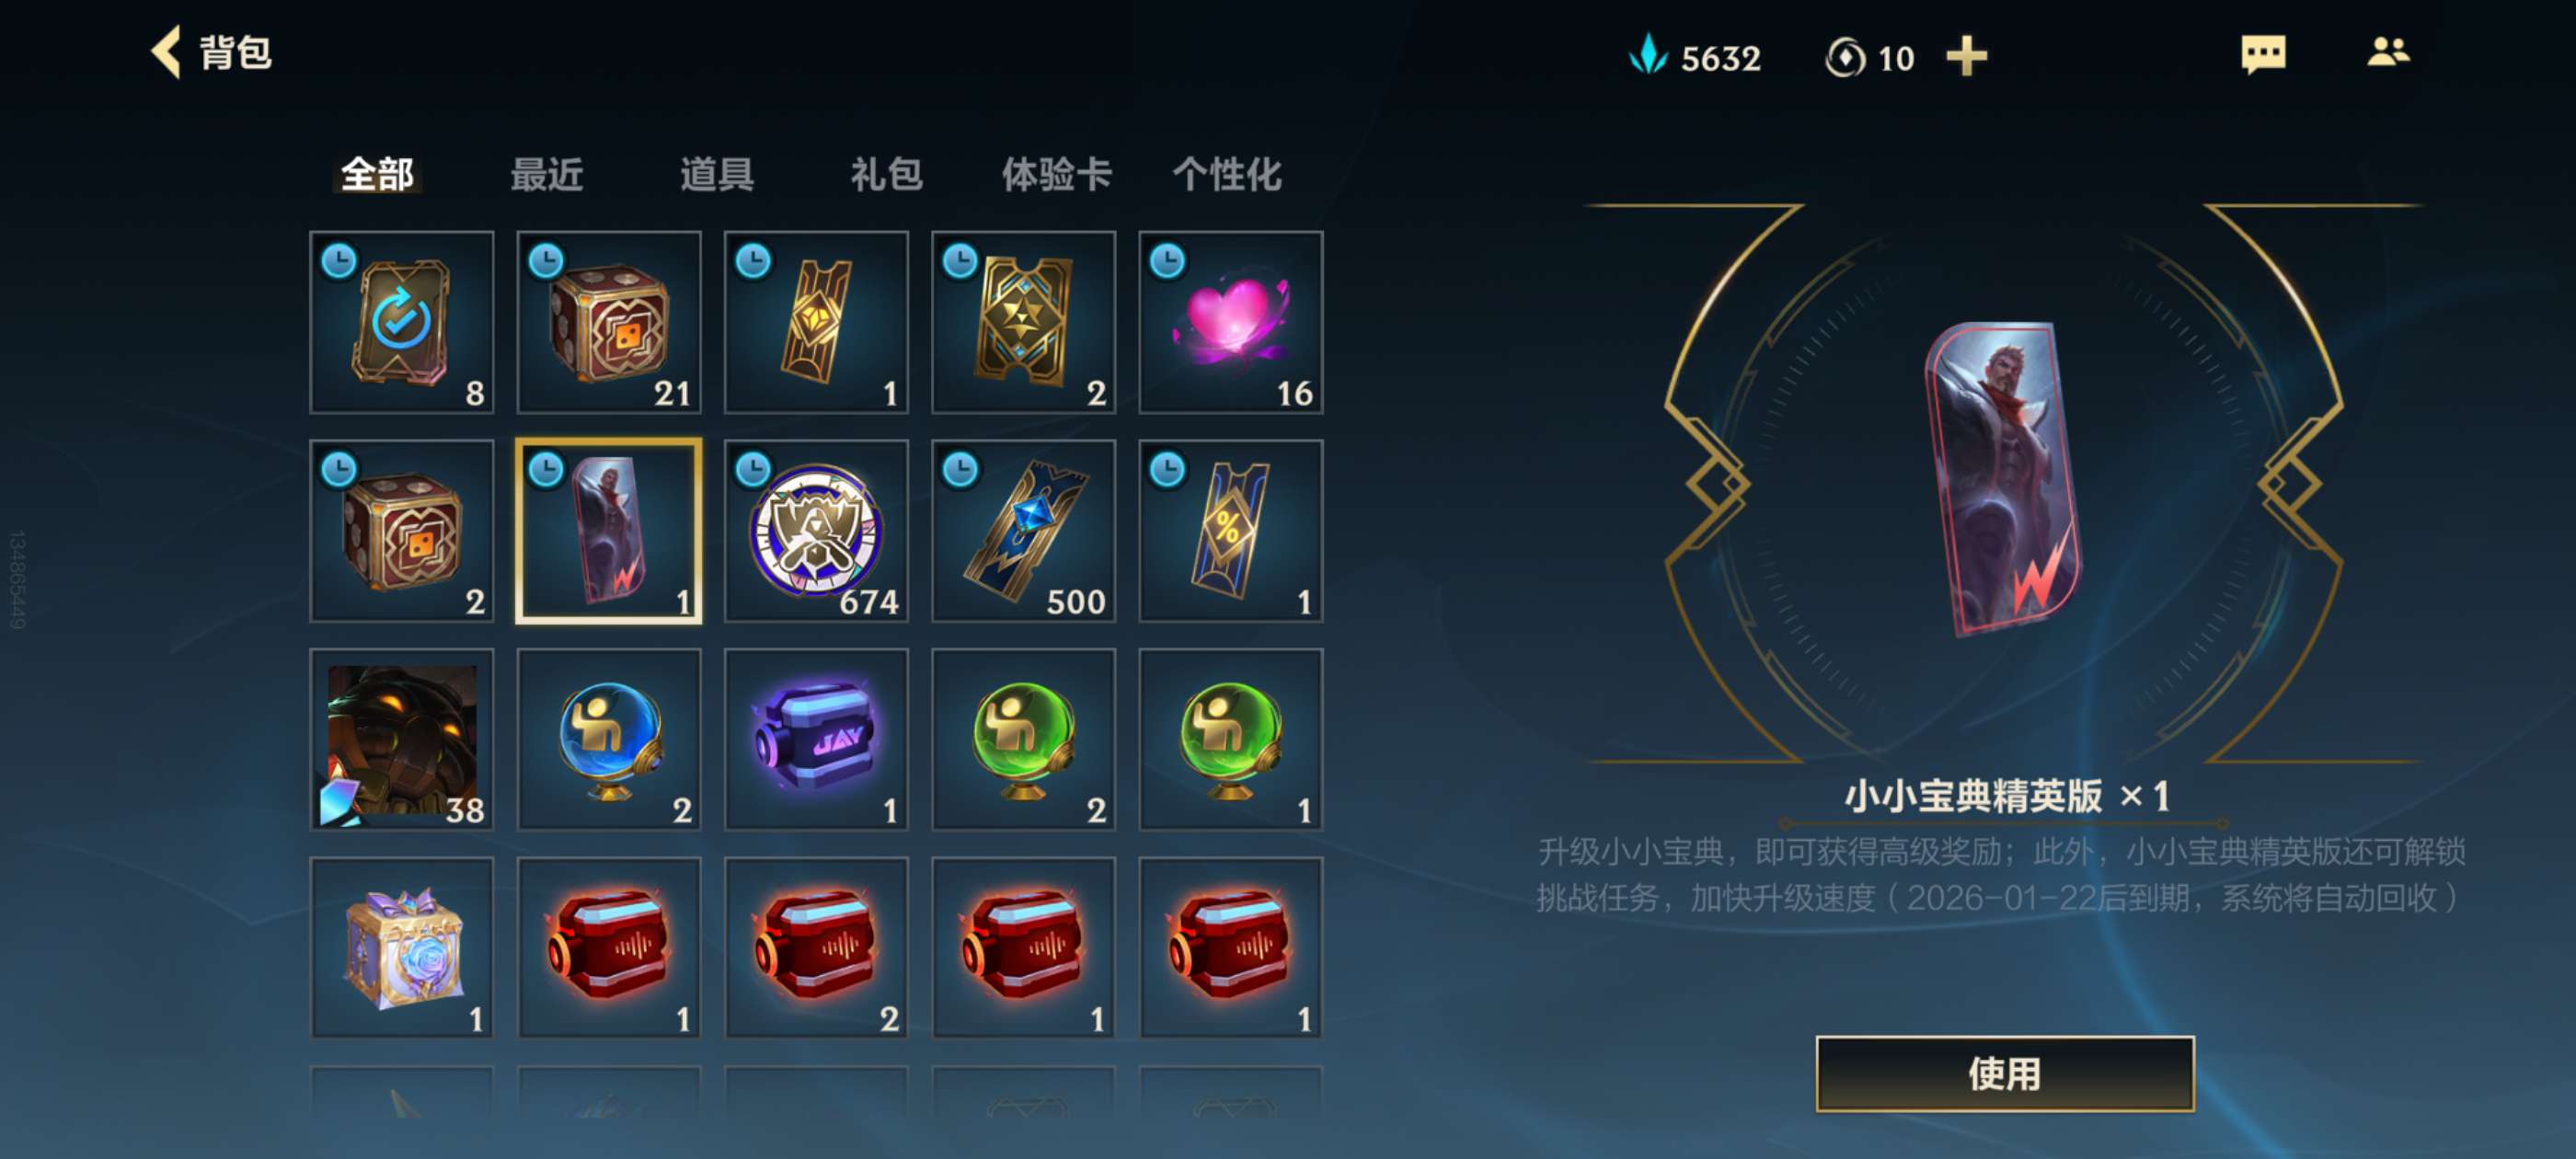This screenshot has height=1159, width=2576.
Task: Switch to the 道具 tab
Action: click(717, 174)
